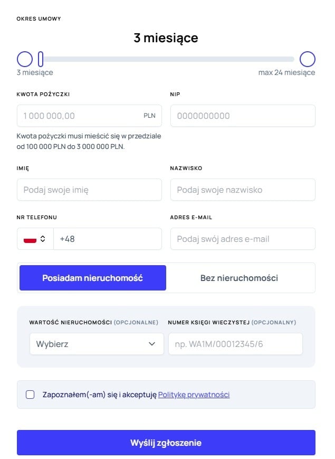Click the right circle near max 24 miesiące

click(308, 59)
